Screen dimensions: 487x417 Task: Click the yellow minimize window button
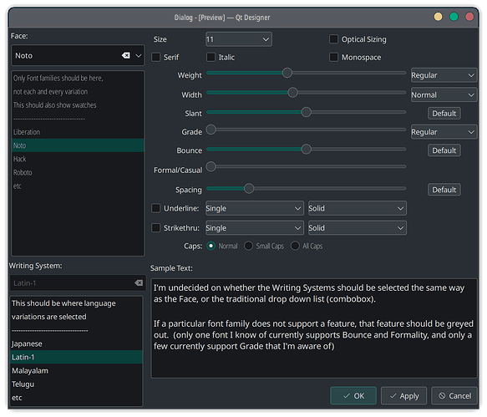point(438,17)
